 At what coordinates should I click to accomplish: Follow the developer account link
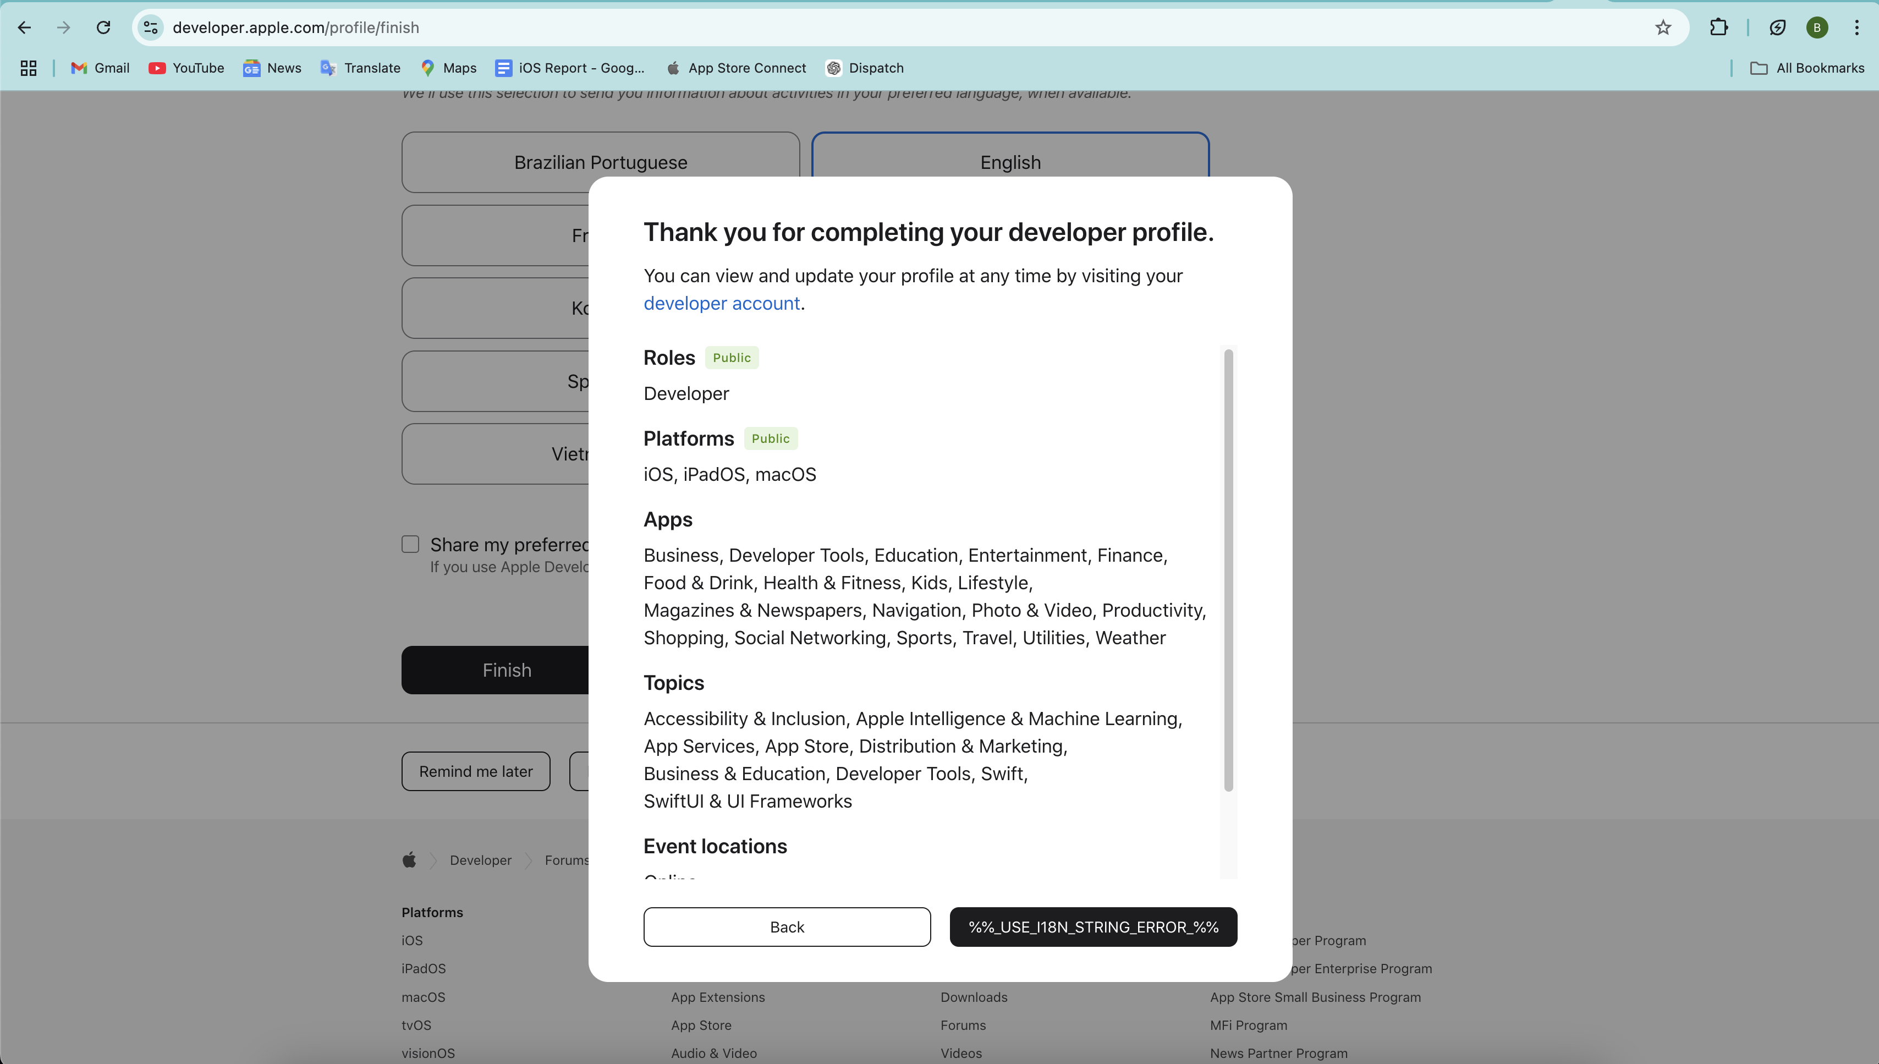tap(722, 303)
